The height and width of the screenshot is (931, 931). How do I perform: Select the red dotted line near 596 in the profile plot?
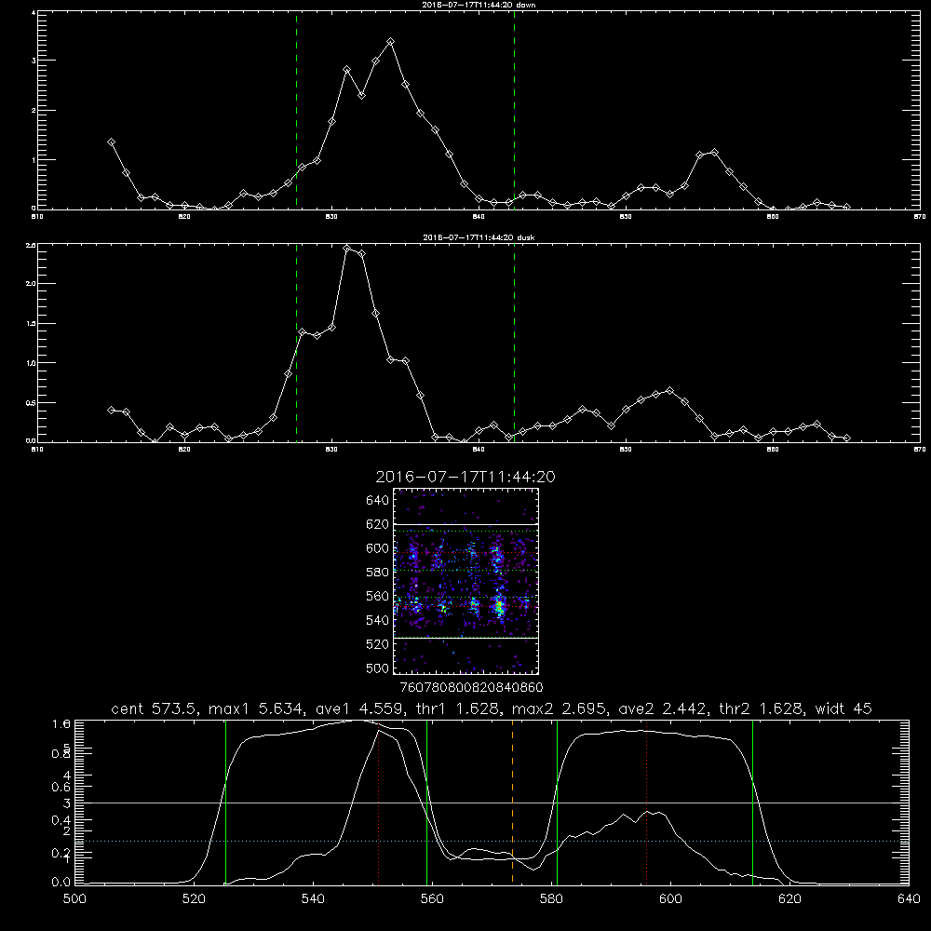click(x=647, y=803)
